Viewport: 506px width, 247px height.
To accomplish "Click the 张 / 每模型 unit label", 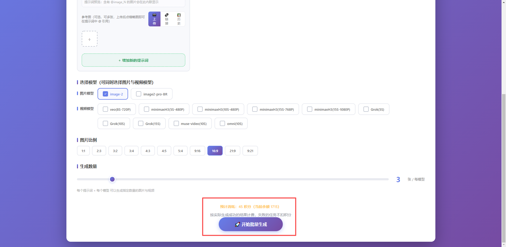I will [416, 179].
